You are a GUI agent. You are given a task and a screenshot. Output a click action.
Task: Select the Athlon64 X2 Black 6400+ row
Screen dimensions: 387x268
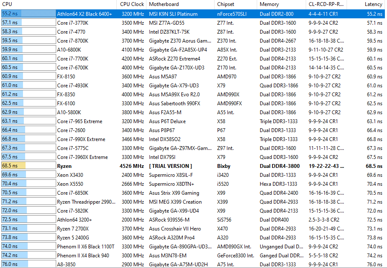coord(193,14)
